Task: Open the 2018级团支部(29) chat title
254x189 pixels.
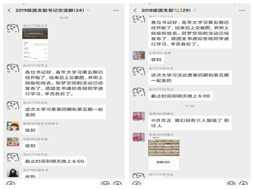Action: point(166,10)
